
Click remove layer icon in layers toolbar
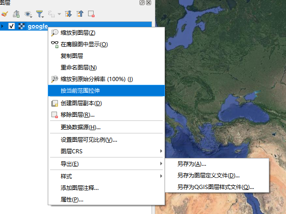coord(91,14)
